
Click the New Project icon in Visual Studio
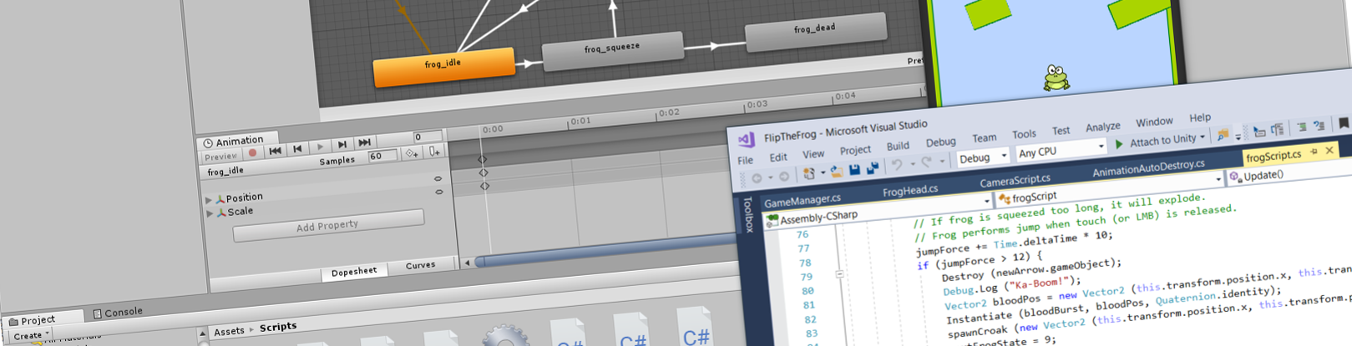click(809, 173)
